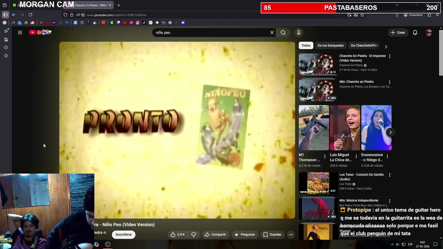Open the Google bookmark
This screenshot has height=249, width=443.
click(x=4, y=22)
